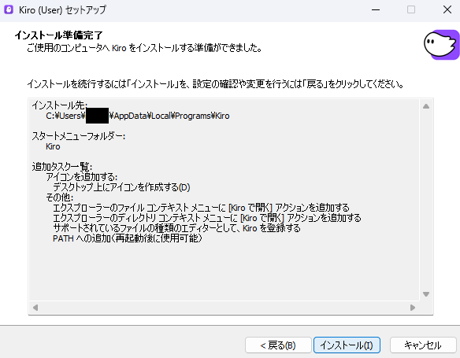Click the デスクトップ上にアイコンを作成する(D) line
The height and width of the screenshot is (358, 460).
click(121, 187)
